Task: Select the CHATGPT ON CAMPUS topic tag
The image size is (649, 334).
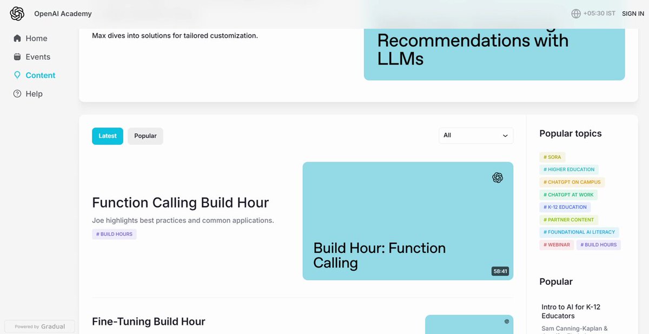Action: [x=572, y=182]
